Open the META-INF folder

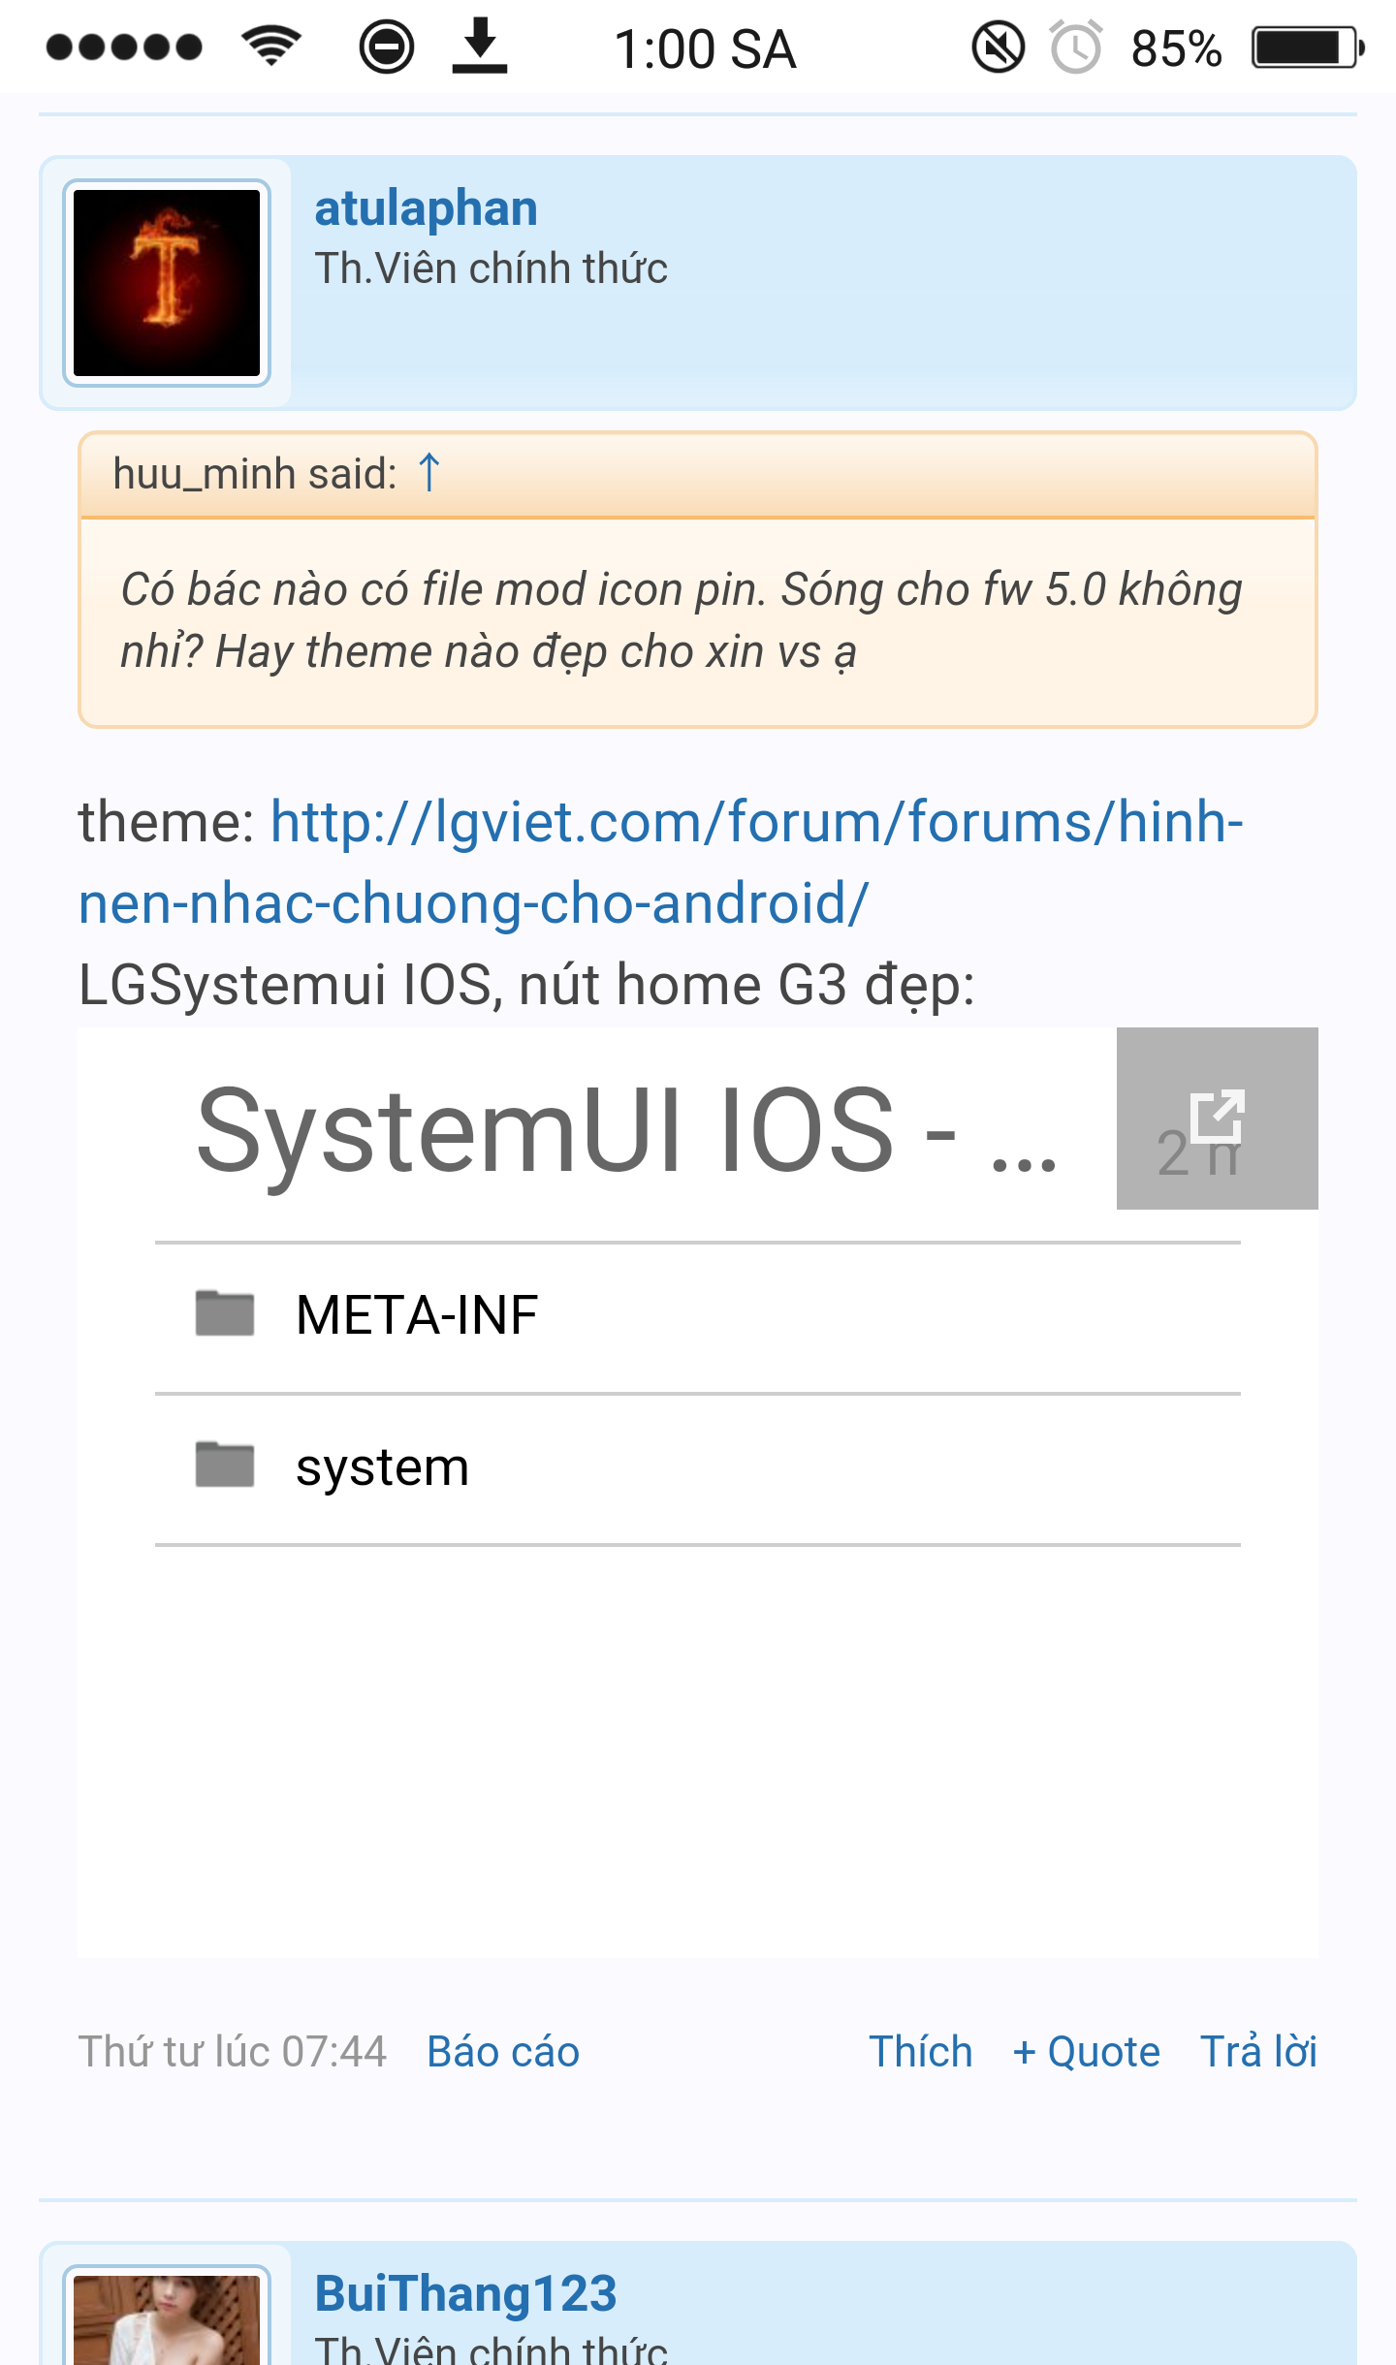pos(698,1315)
